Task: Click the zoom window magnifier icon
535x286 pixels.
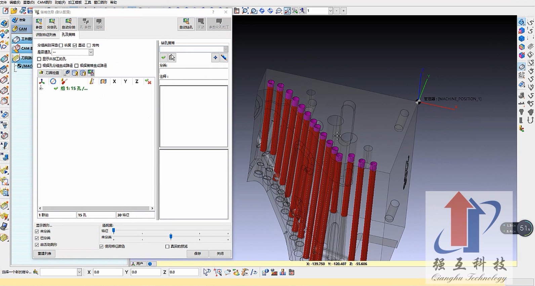Action: pos(254,11)
